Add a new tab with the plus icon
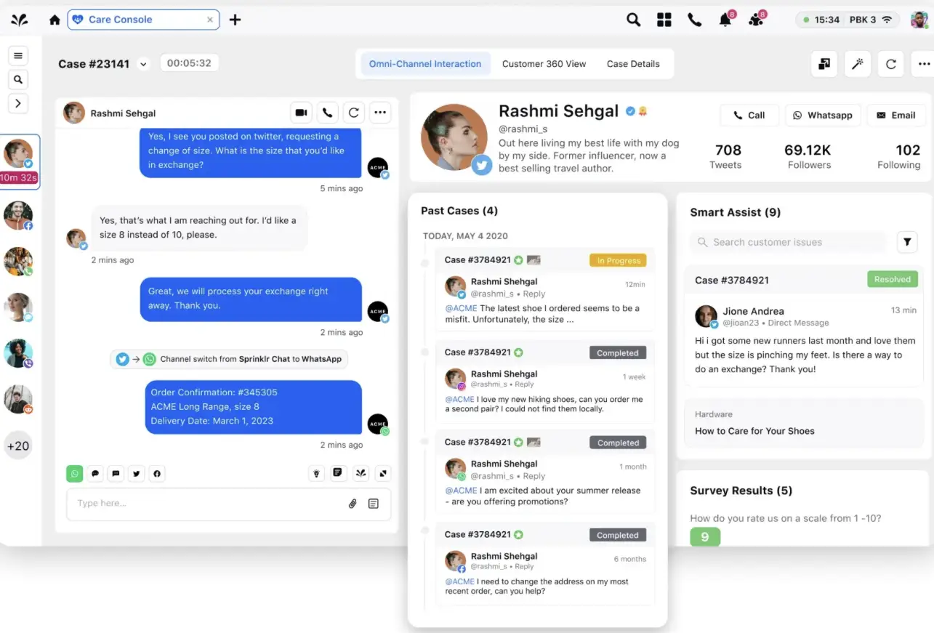The width and height of the screenshot is (934, 633). 235,20
